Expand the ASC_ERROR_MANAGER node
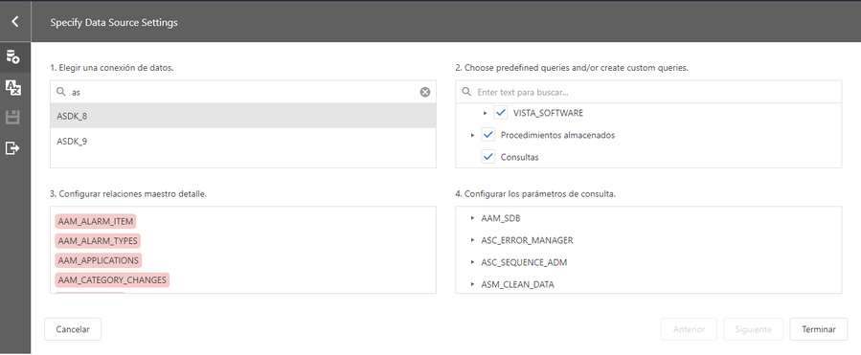This screenshot has width=861, height=355. pos(473,240)
